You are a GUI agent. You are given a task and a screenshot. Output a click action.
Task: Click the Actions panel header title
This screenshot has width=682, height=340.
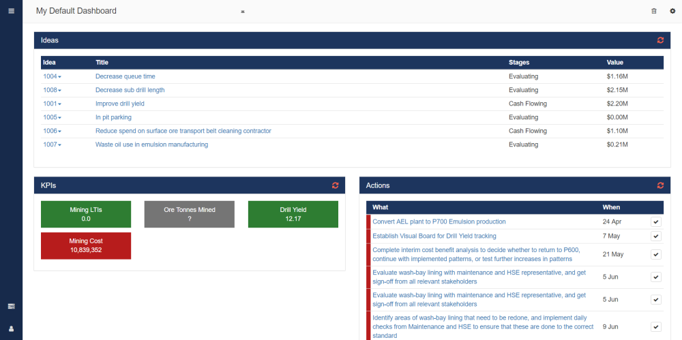[x=378, y=185]
